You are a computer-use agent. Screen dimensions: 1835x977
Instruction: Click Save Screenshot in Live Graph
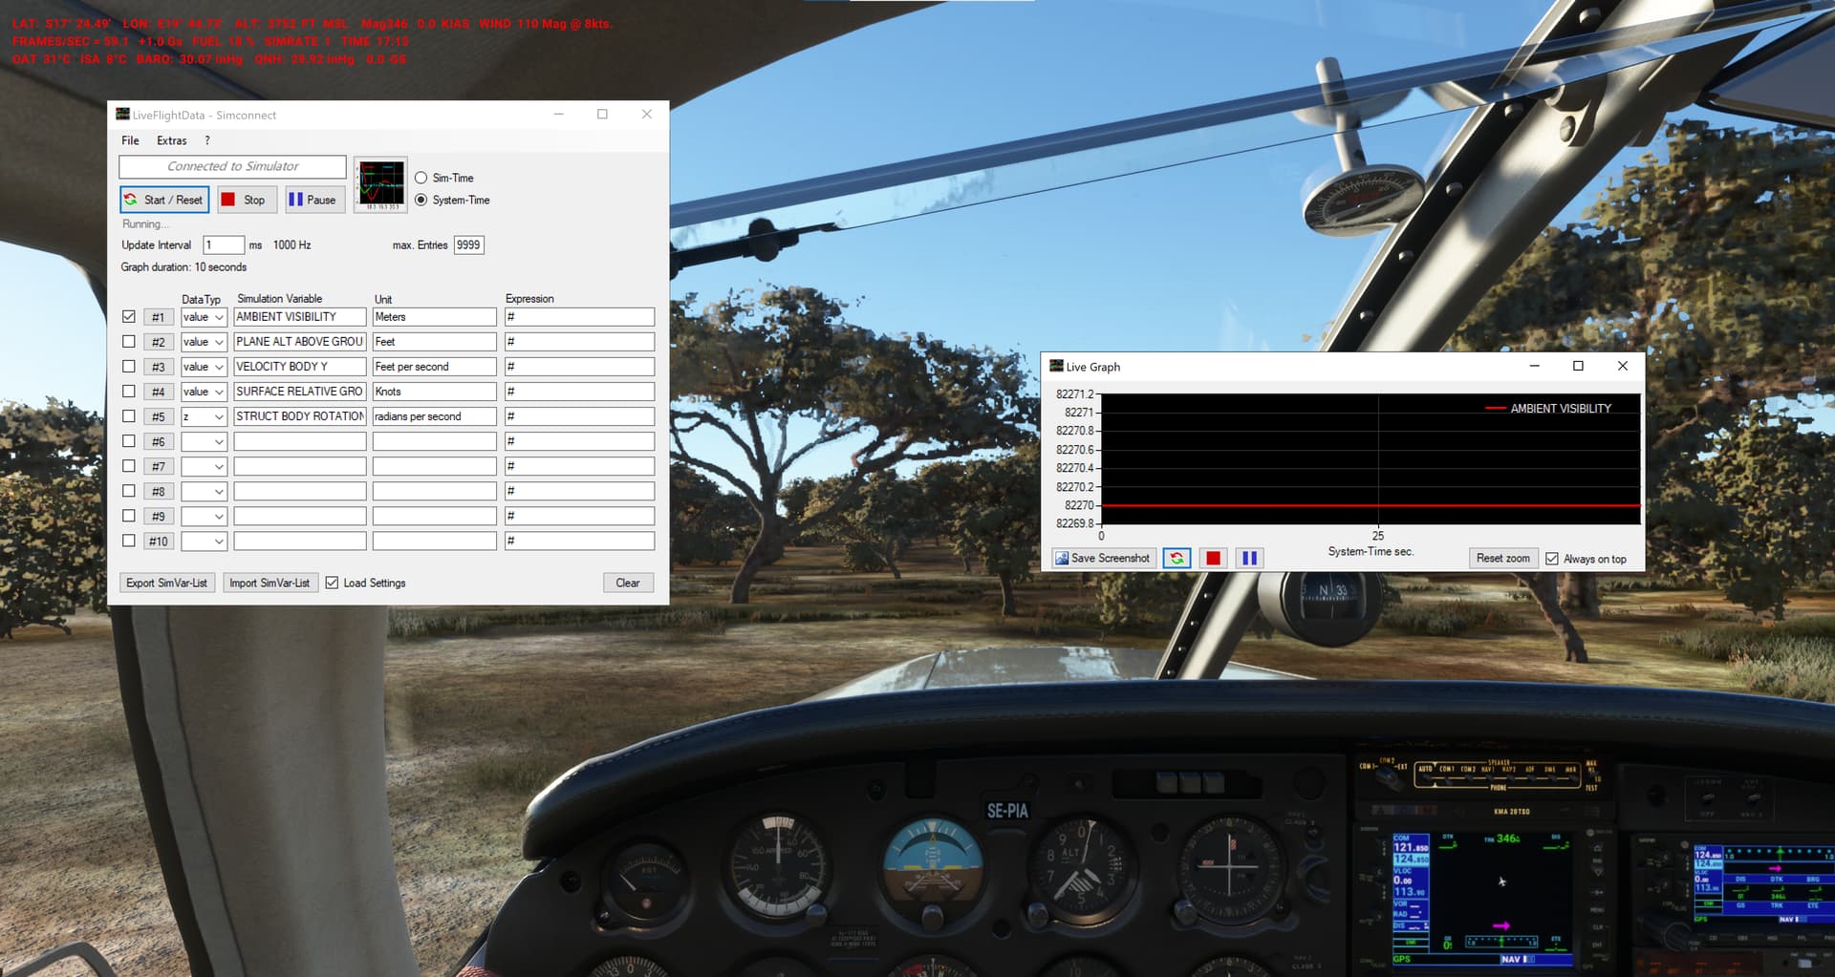1102,559
